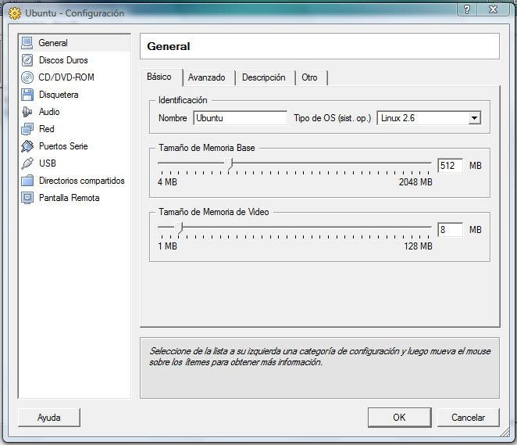Screen dimensions: 517x445
Task: Open the Audio settings category
Action: tap(49, 112)
